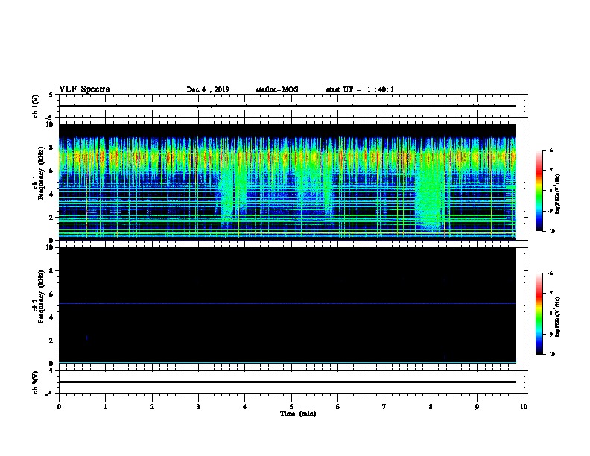This screenshot has height=456, width=590.
Task: Click time axis tick label "5"
Action: (x=291, y=407)
